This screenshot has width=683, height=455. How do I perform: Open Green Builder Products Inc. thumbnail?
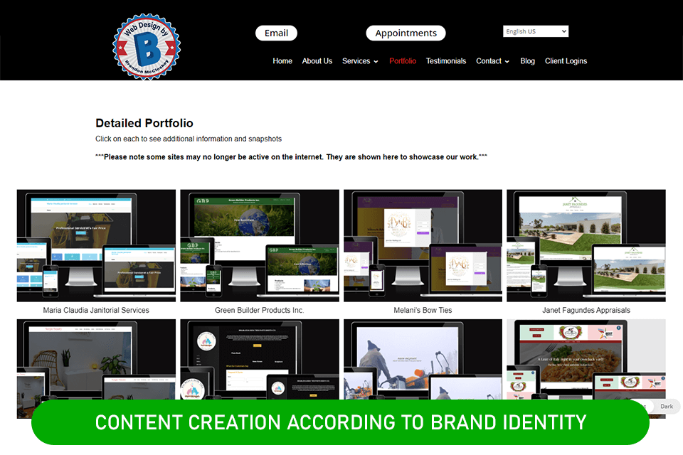(x=260, y=245)
